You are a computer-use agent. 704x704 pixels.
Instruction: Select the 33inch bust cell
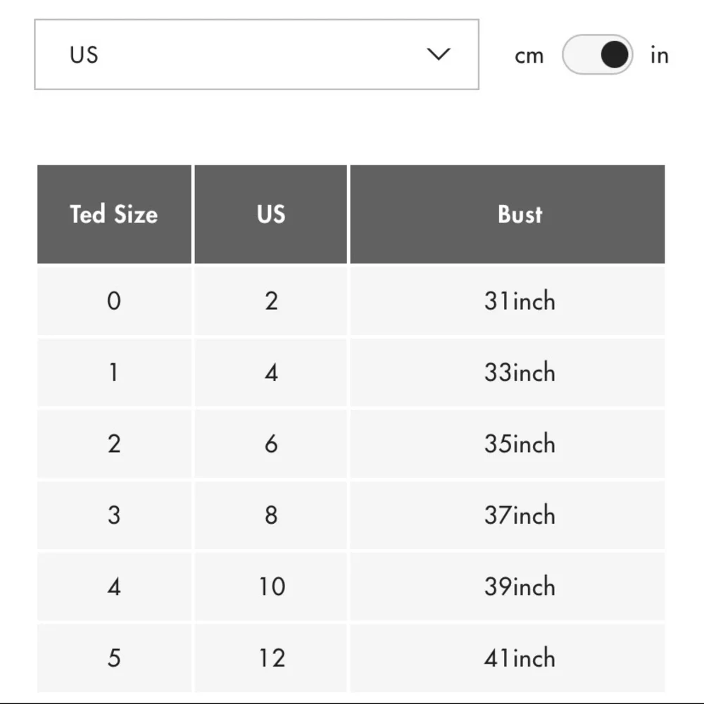point(508,372)
